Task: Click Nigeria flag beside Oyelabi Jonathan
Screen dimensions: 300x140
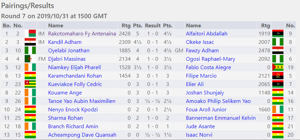Action: tap(30, 51)
